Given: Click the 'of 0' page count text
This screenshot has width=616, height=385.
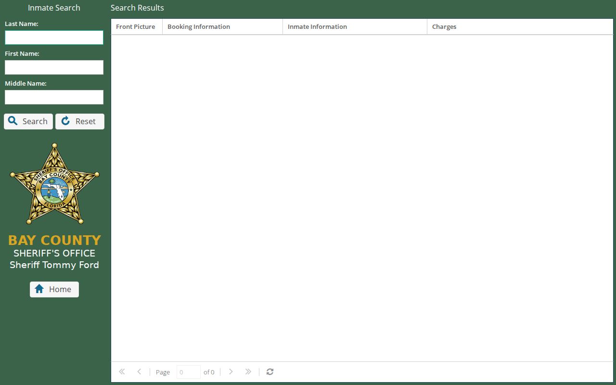Looking at the screenshot, I should 209,372.
